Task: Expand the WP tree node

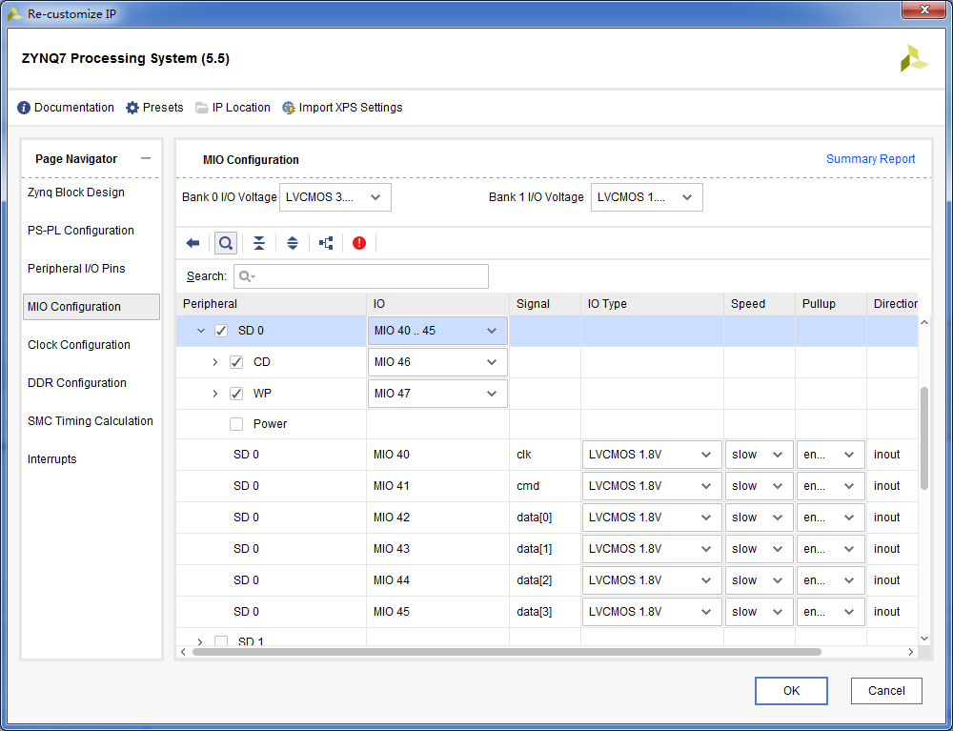Action: [215, 394]
